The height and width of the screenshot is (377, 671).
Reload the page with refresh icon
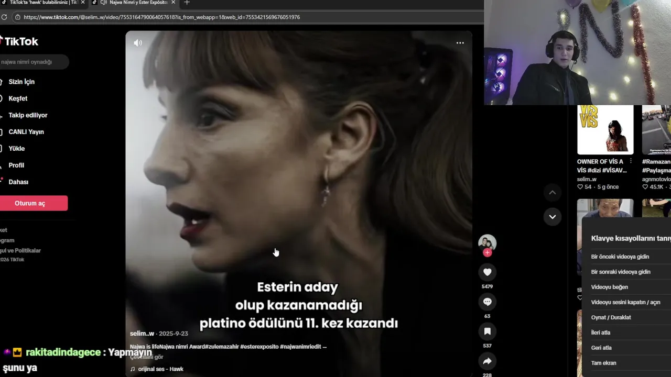(4, 17)
